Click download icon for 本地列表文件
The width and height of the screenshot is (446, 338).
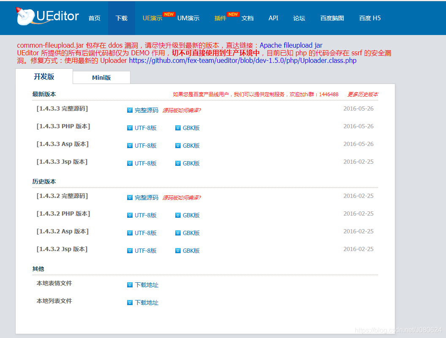pos(130,303)
